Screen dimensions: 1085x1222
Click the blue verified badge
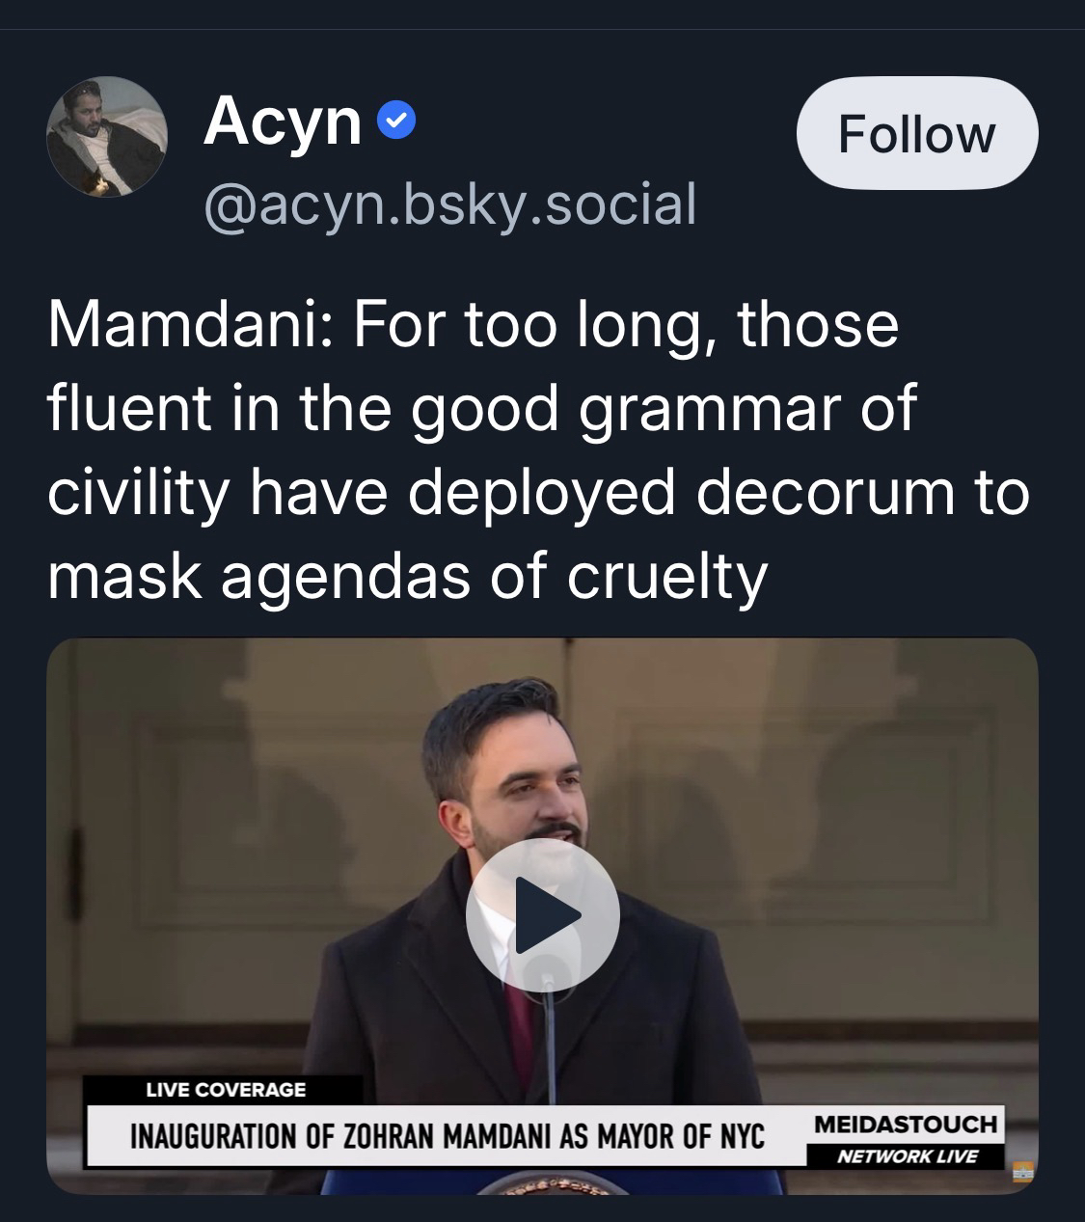396,122
